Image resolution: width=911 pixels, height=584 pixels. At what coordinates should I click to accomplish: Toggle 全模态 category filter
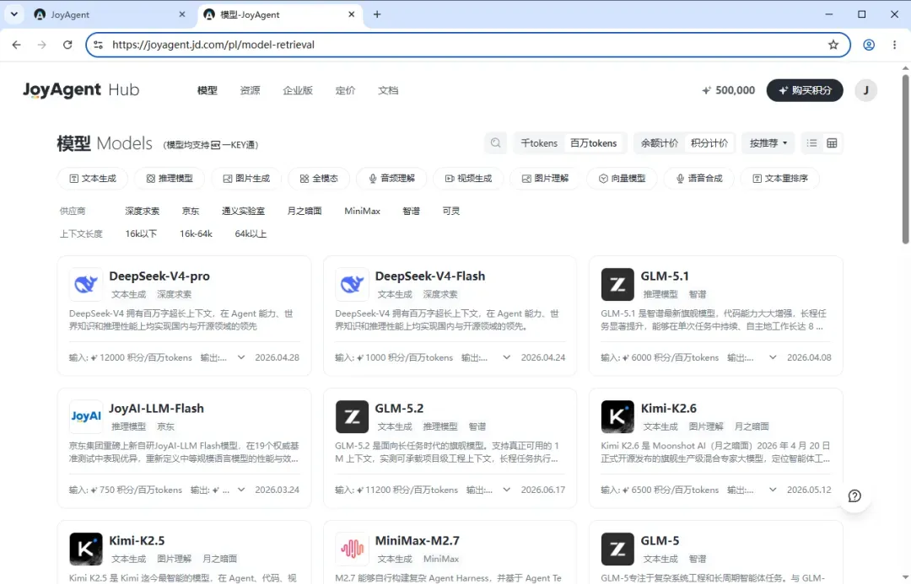318,178
